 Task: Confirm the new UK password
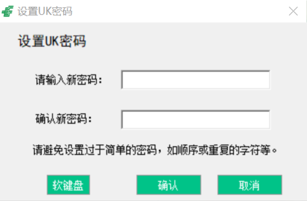[x=169, y=185]
